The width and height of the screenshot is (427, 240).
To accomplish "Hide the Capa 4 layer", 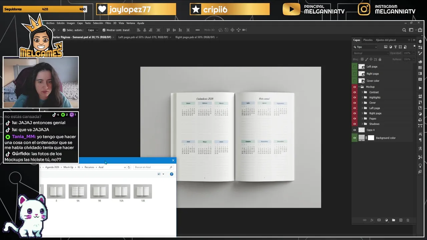I will click(354, 130).
